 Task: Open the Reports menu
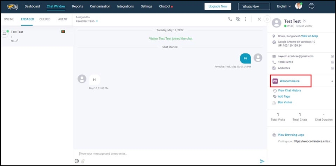click(x=78, y=6)
